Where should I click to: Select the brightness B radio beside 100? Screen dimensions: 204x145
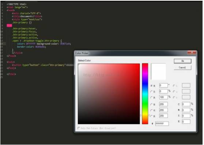[x=152, y=97]
